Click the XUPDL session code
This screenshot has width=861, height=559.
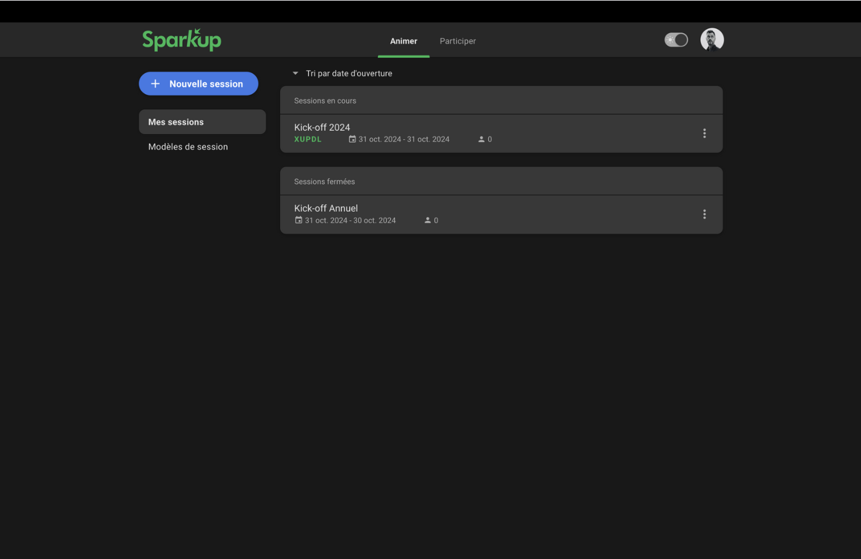pyautogui.click(x=308, y=139)
